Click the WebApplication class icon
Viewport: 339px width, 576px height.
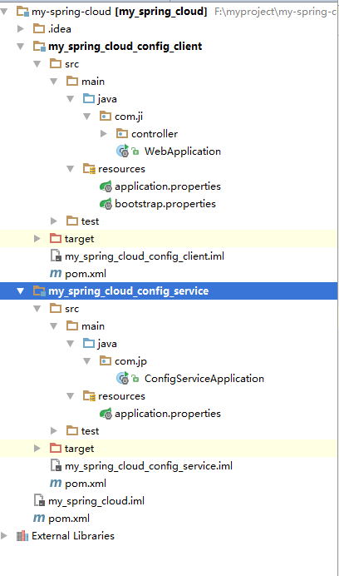point(123,151)
